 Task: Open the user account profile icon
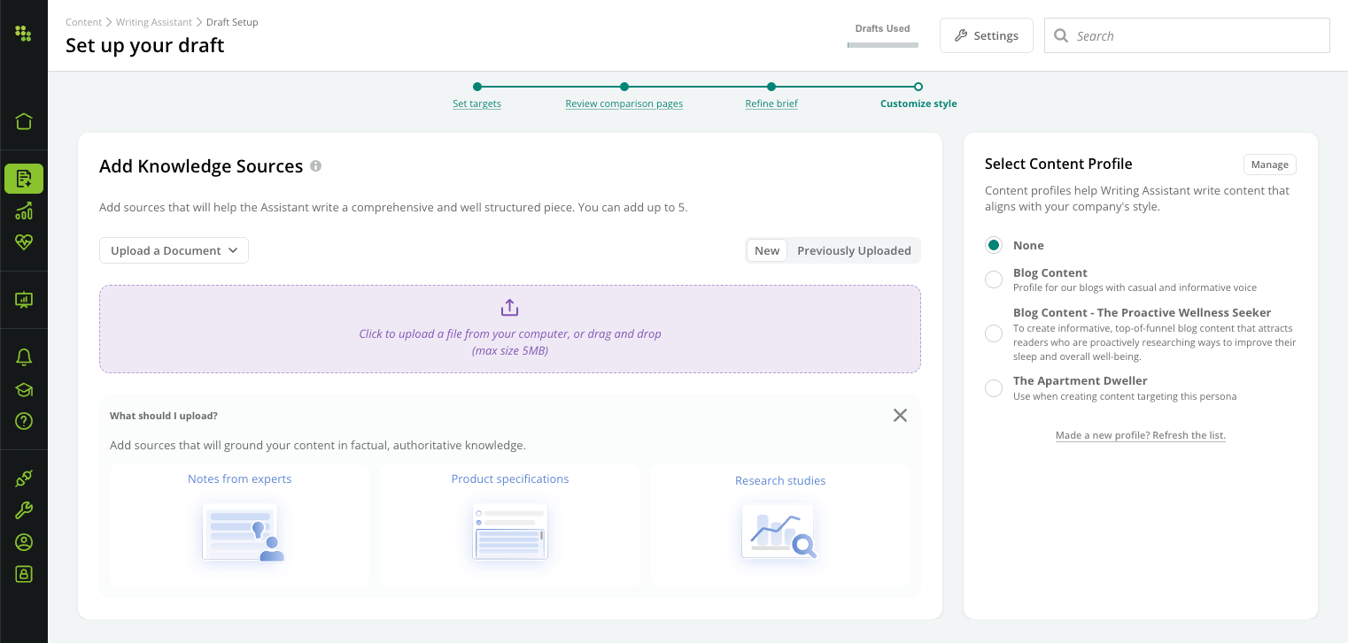pyautogui.click(x=24, y=542)
